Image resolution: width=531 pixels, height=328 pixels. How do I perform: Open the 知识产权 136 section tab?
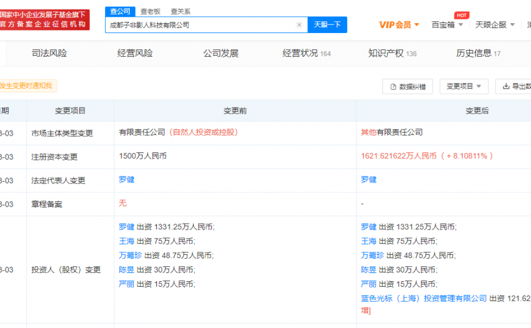click(392, 53)
